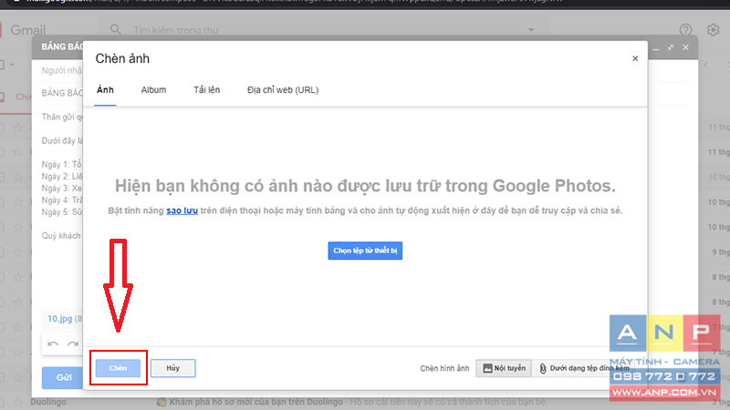Viewport: 730px width, 410px height.
Task: Click the undo icon in compose toolbar
Action: pos(53,344)
